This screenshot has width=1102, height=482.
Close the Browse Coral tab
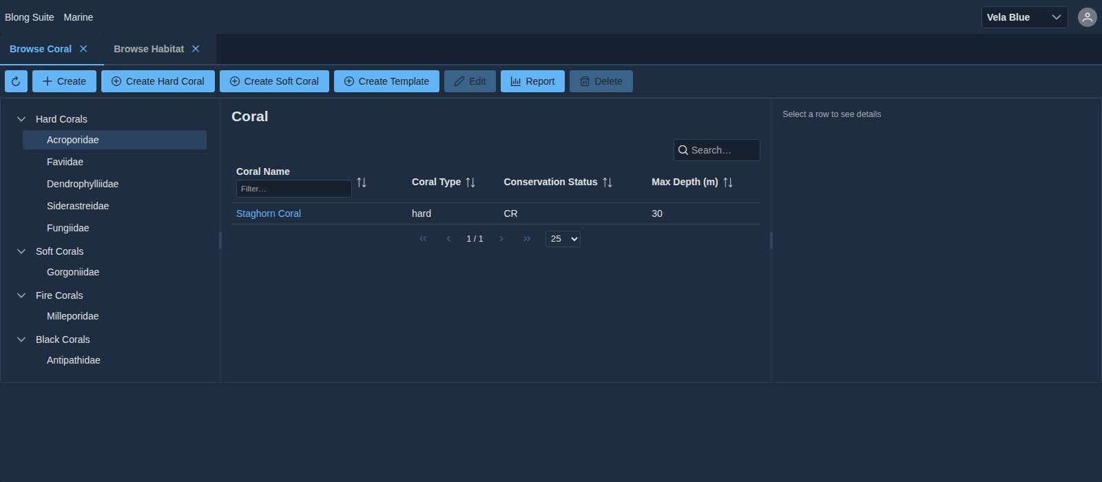83,49
